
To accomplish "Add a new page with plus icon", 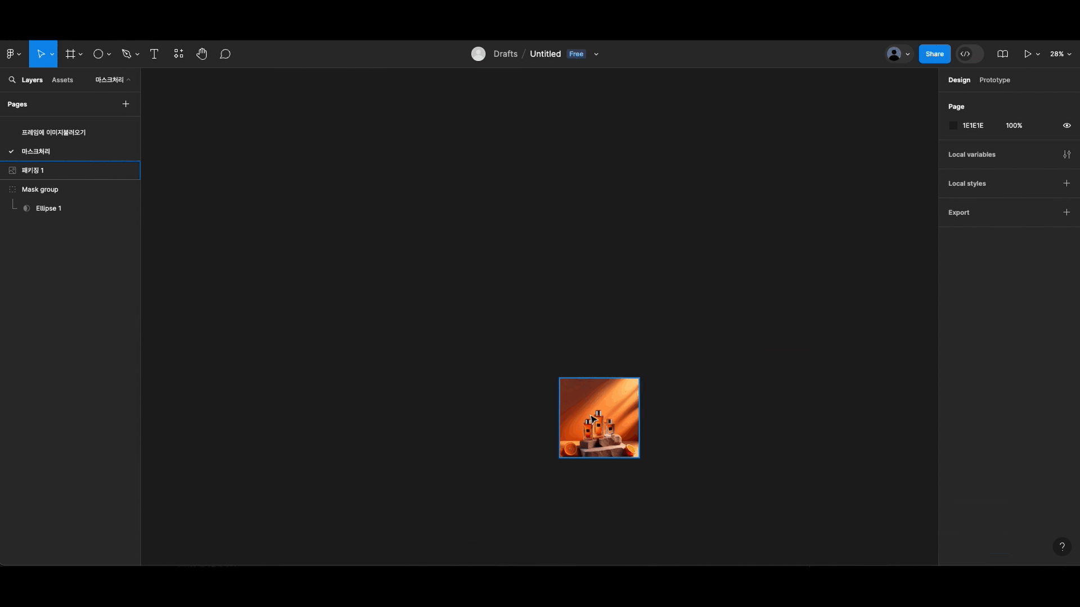I will pos(125,104).
